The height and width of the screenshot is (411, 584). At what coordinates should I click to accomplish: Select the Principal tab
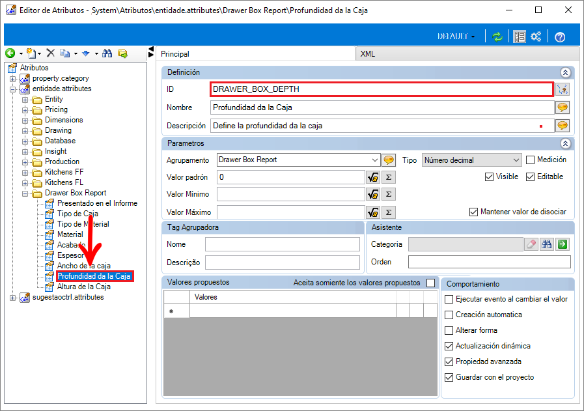point(175,54)
